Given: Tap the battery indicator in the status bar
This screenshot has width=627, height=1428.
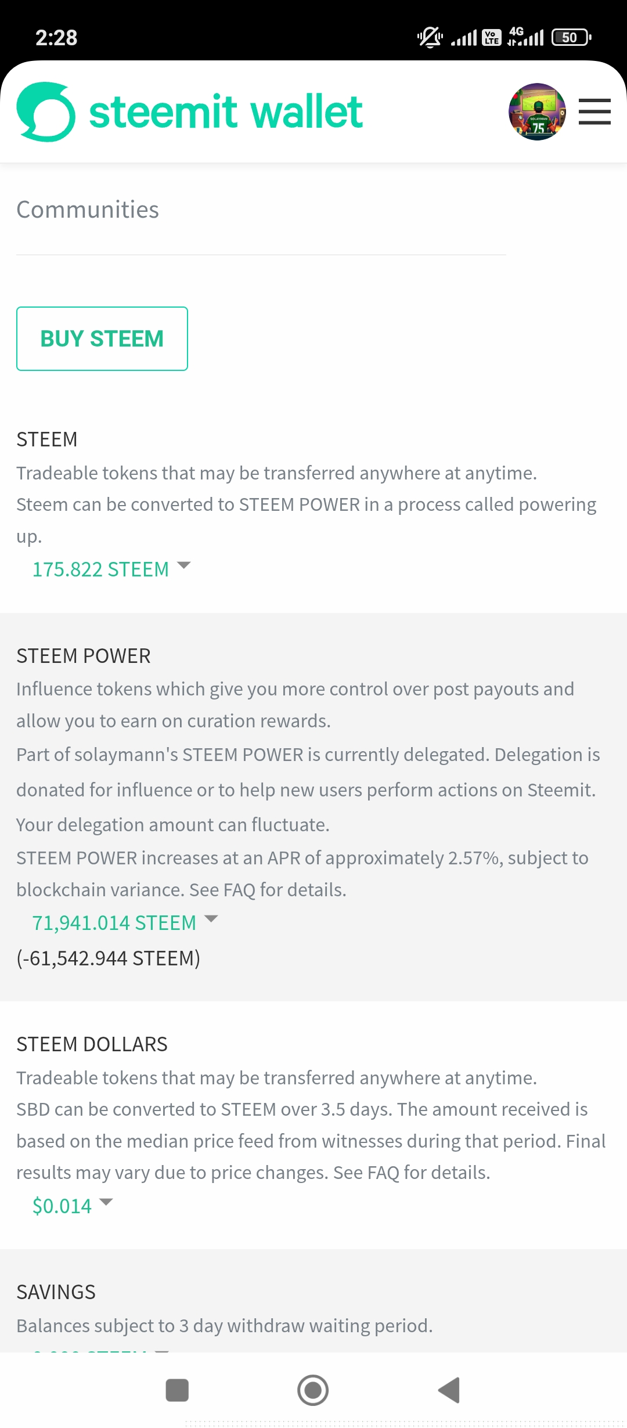Looking at the screenshot, I should pyautogui.click(x=571, y=38).
